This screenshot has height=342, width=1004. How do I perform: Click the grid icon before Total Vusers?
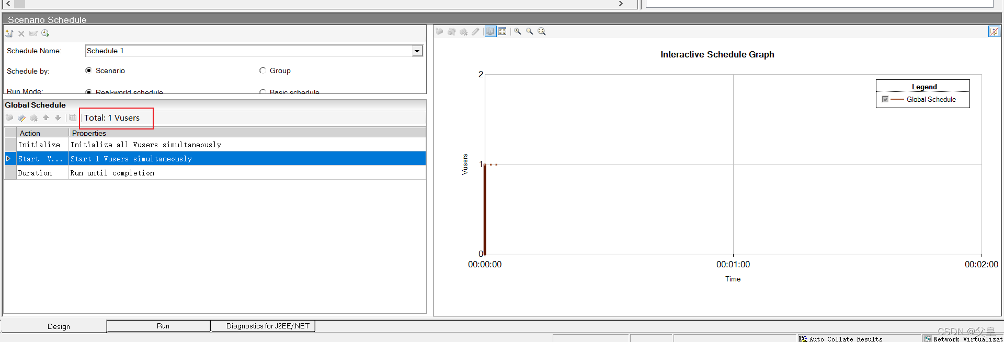73,118
